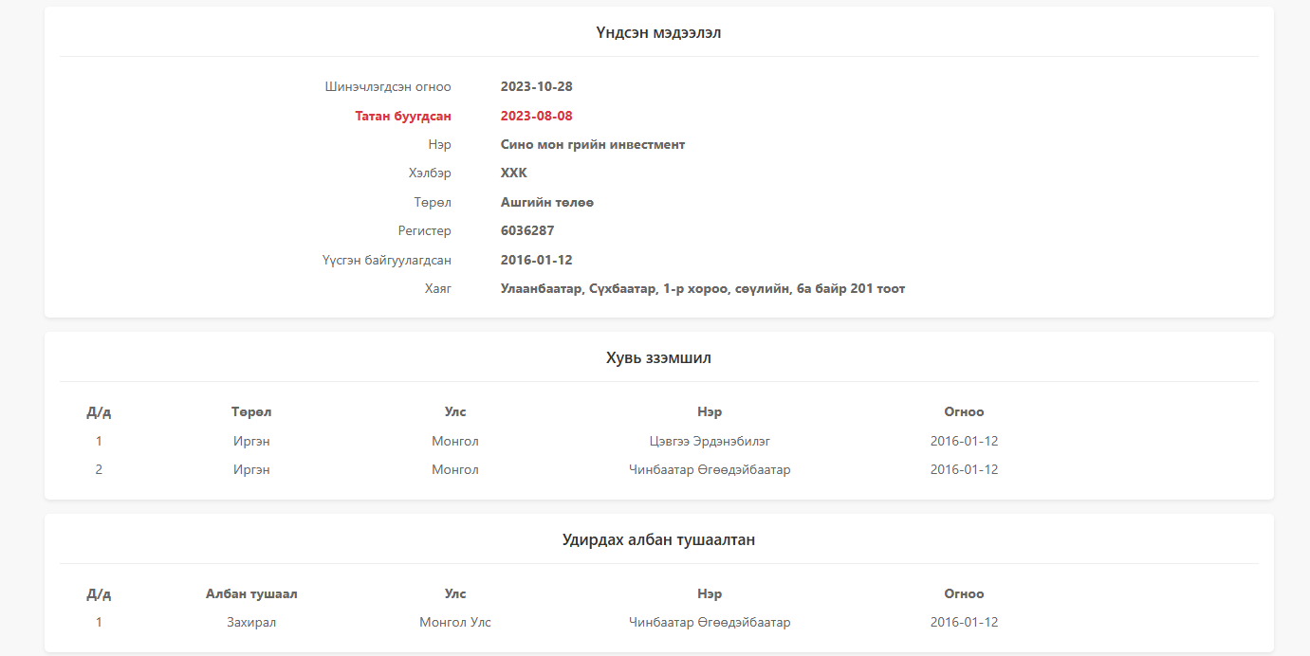Open shareholder Цэвгээ Эрдэнэбилэг
The image size is (1310, 656).
(710, 441)
